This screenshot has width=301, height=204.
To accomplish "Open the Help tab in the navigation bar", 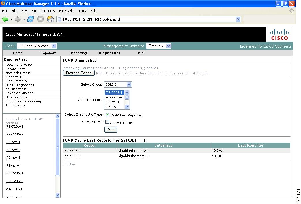I will [x=140, y=53].
